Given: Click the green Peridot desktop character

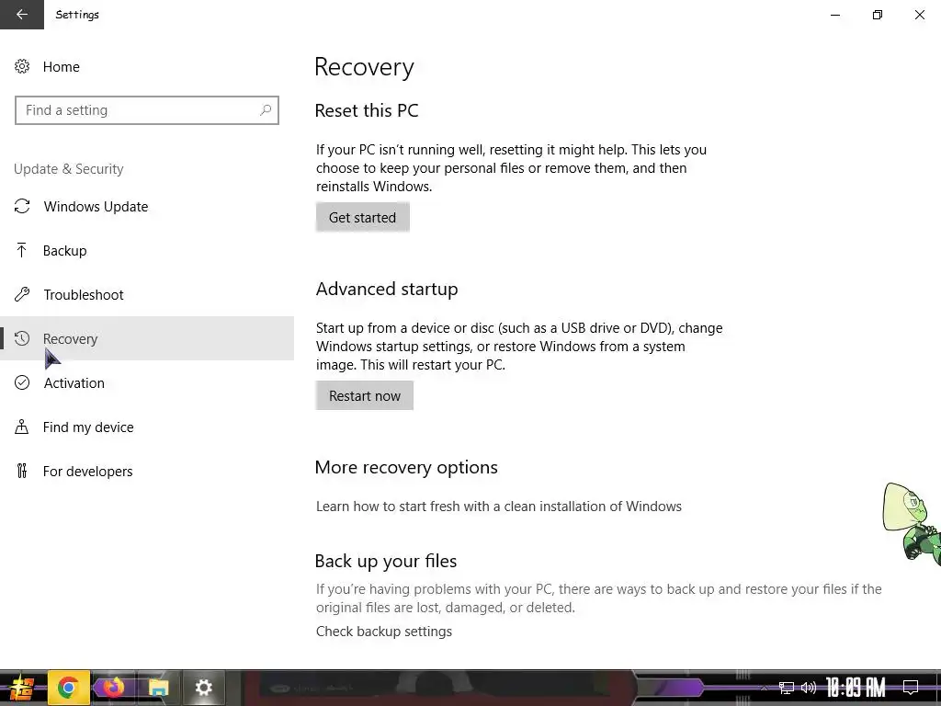Looking at the screenshot, I should 912,522.
